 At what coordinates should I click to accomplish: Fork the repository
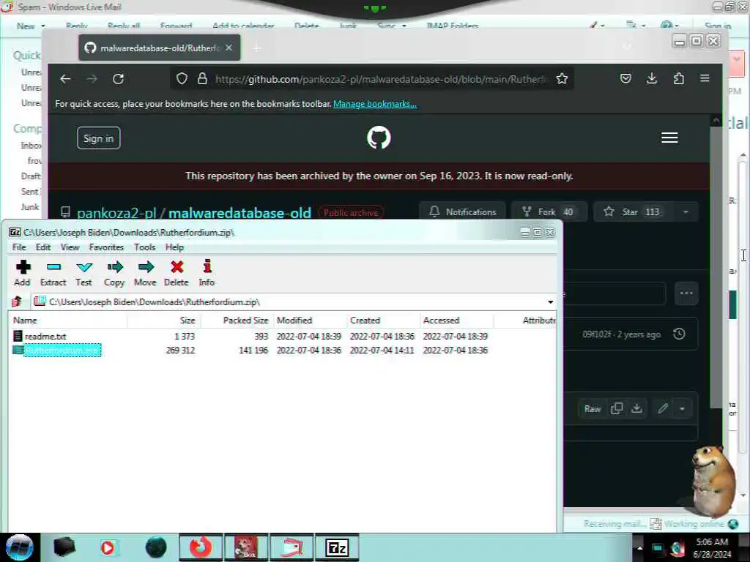point(549,211)
